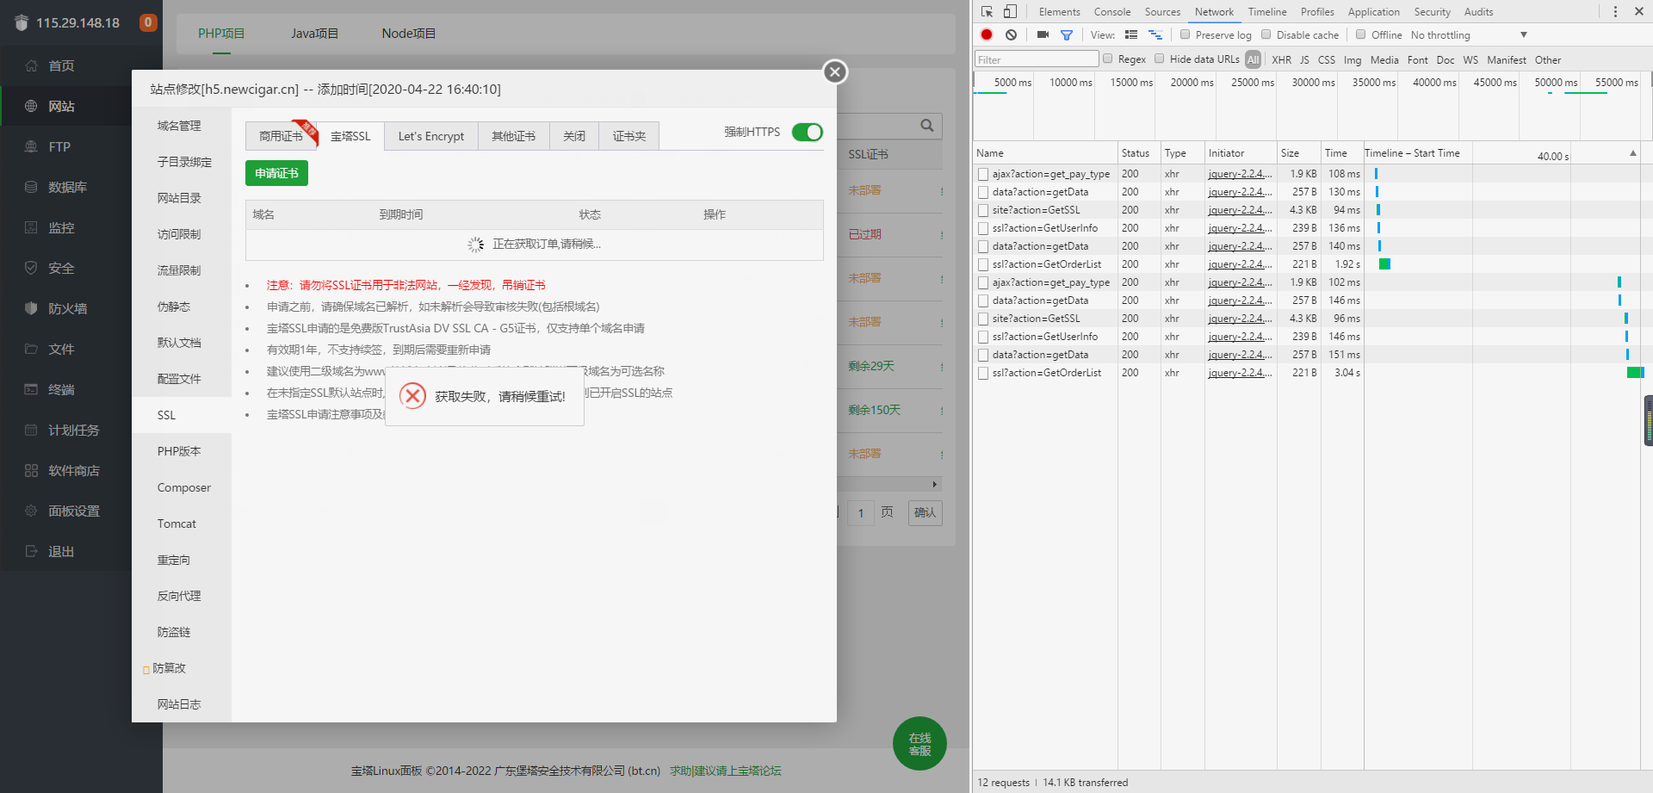Click the terminal icon for 终端
1653x793 pixels.
[31, 389]
